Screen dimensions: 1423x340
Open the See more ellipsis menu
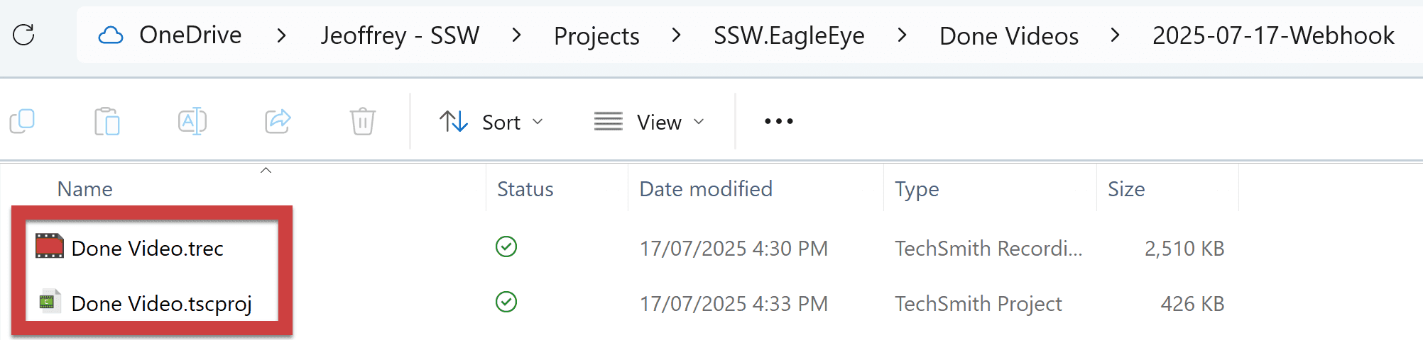pyautogui.click(x=778, y=121)
